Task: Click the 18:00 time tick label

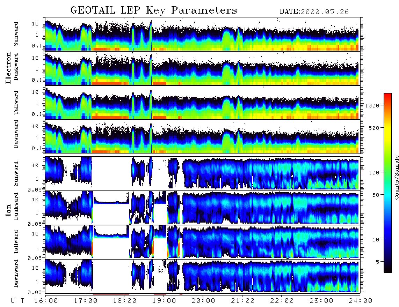Action: (x=125, y=301)
